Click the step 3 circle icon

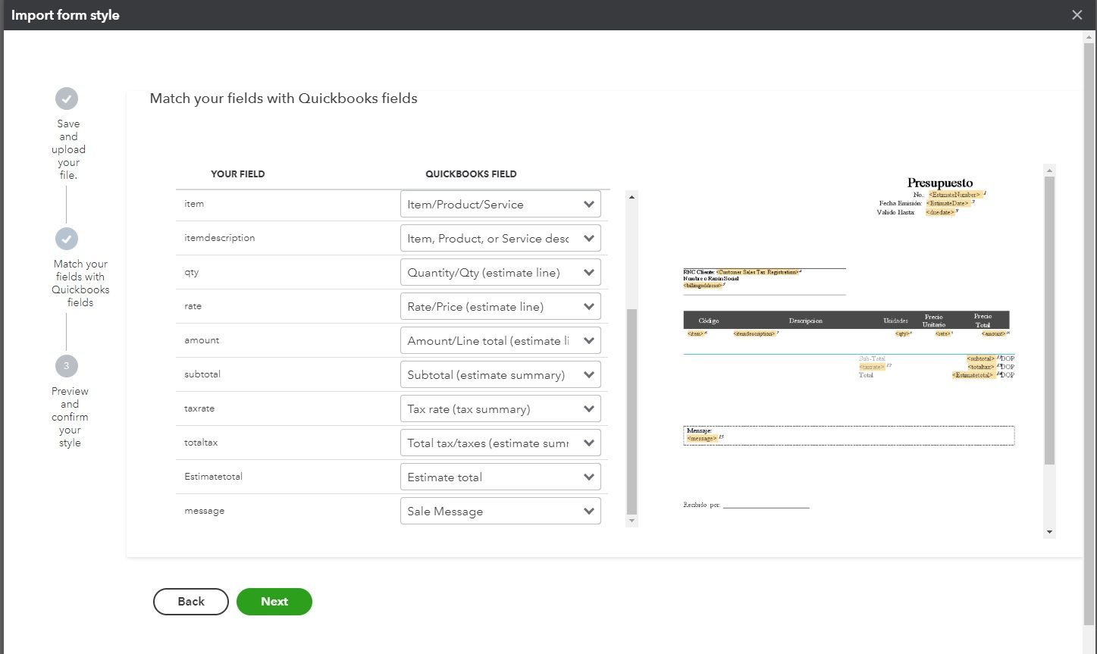tap(67, 366)
